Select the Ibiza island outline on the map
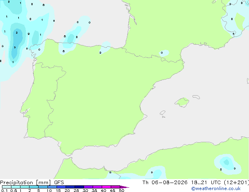 [163, 113]
